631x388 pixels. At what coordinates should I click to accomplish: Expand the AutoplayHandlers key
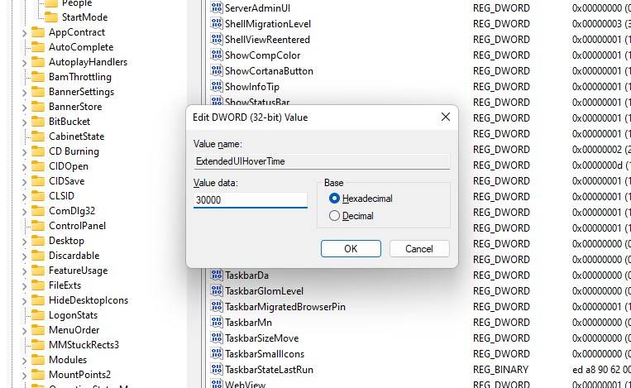[24, 63]
